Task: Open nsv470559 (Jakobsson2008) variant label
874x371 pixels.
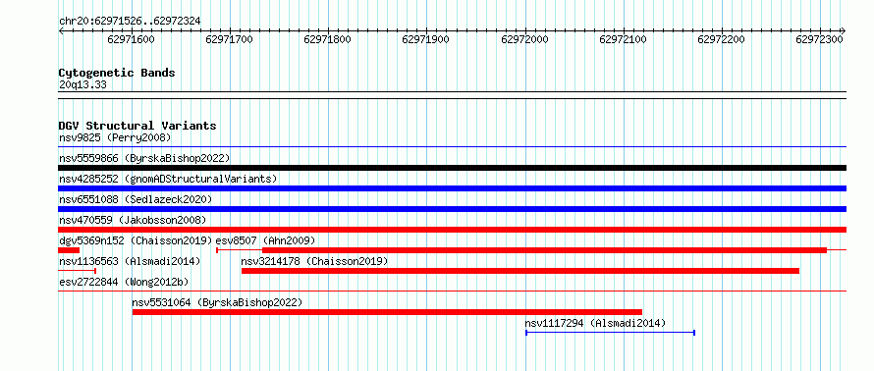Action: pos(133,220)
